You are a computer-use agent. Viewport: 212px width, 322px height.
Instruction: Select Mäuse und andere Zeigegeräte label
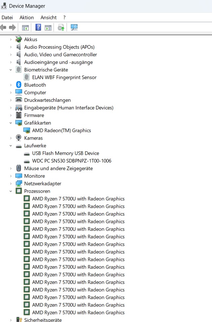(x=58, y=168)
